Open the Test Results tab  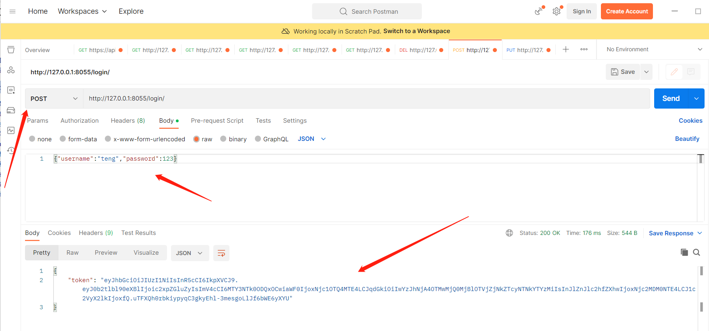point(138,233)
